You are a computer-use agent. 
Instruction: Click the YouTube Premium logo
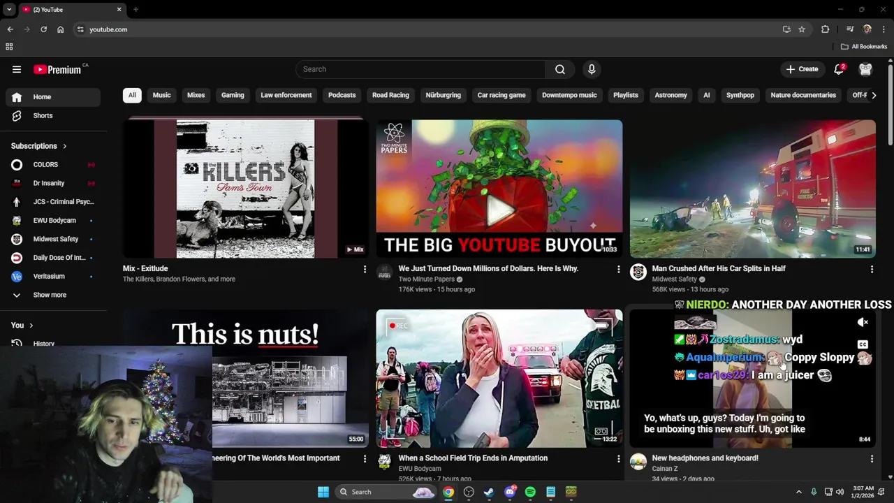coord(57,69)
